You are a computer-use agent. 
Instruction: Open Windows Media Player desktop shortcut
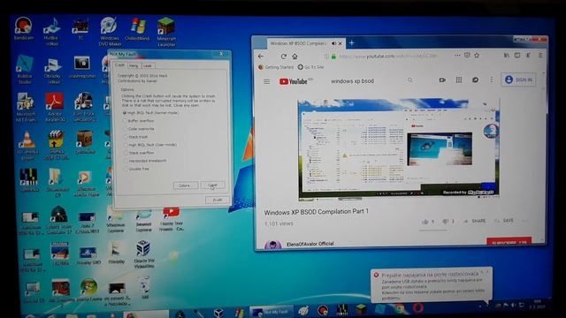pyautogui.click(x=86, y=183)
